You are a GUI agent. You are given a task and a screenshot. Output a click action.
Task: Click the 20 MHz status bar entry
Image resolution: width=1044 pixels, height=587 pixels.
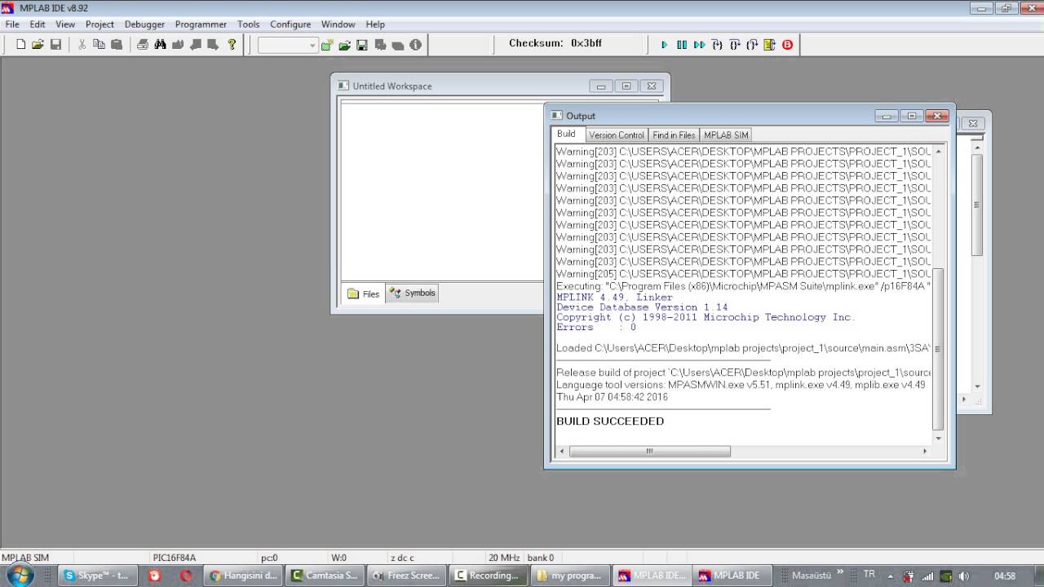[x=504, y=558]
